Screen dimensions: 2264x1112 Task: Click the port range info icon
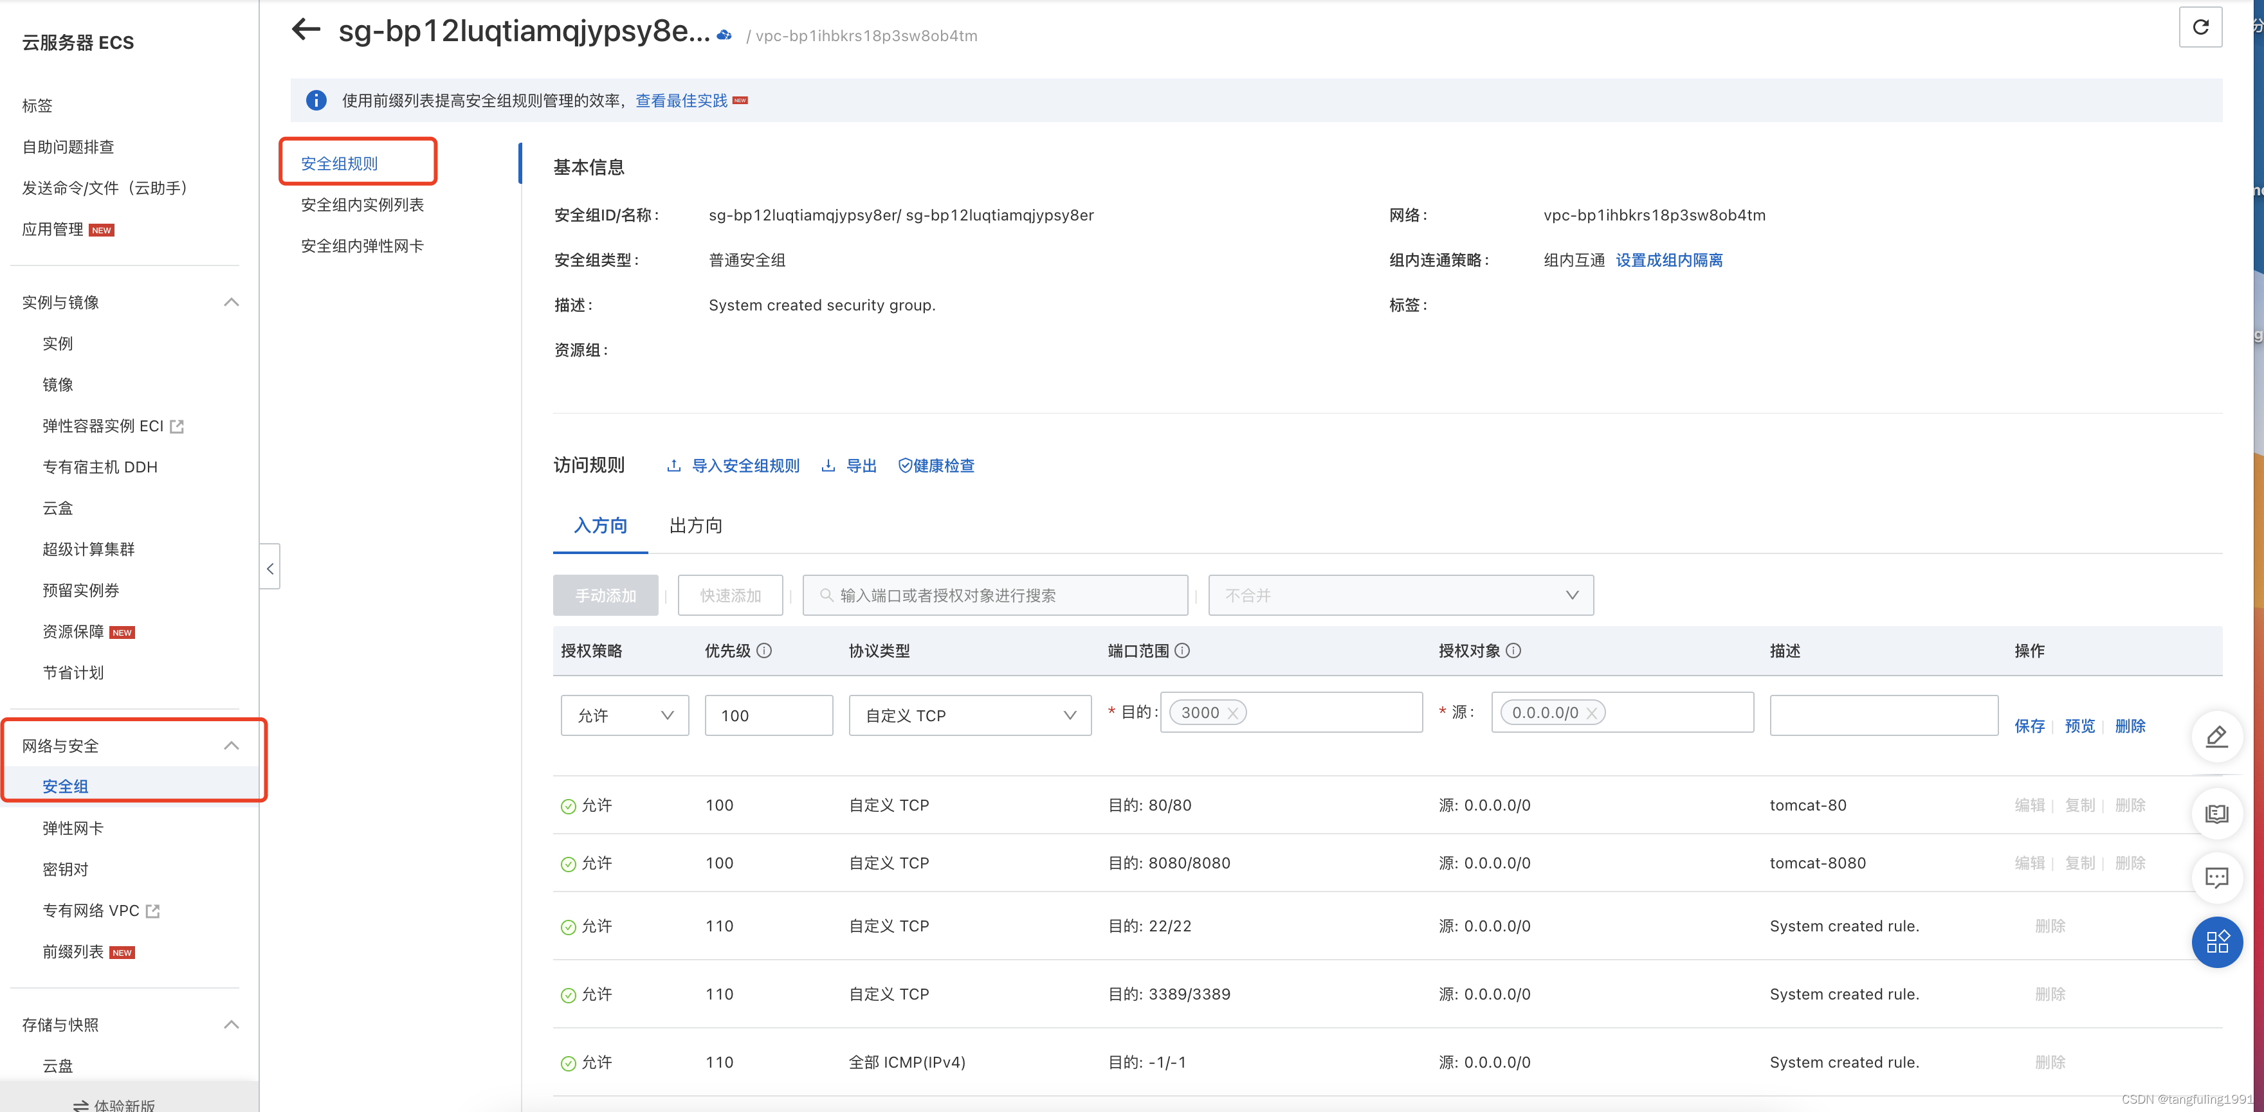(1182, 651)
